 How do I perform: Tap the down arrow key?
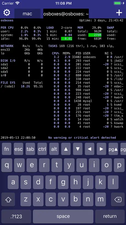click(78, 149)
